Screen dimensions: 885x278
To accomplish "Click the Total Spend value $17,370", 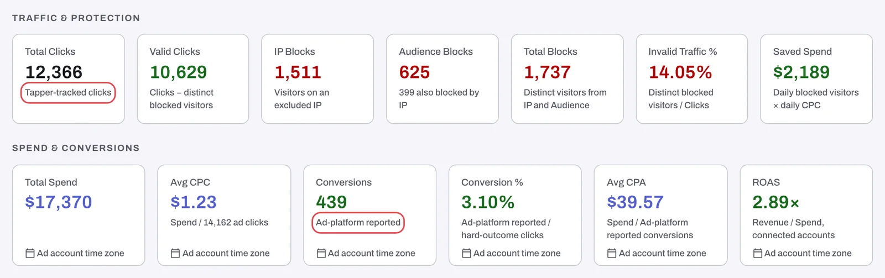I will point(59,202).
